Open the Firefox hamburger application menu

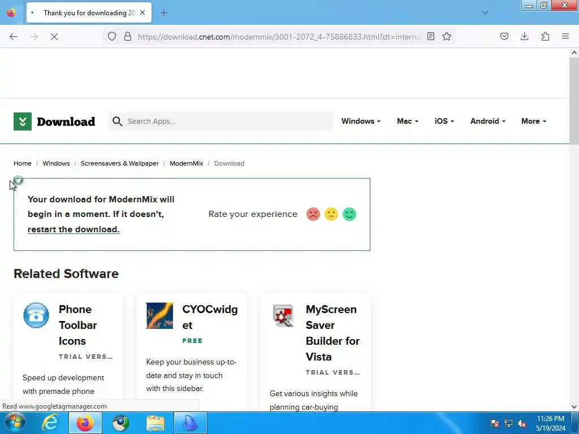565,36
